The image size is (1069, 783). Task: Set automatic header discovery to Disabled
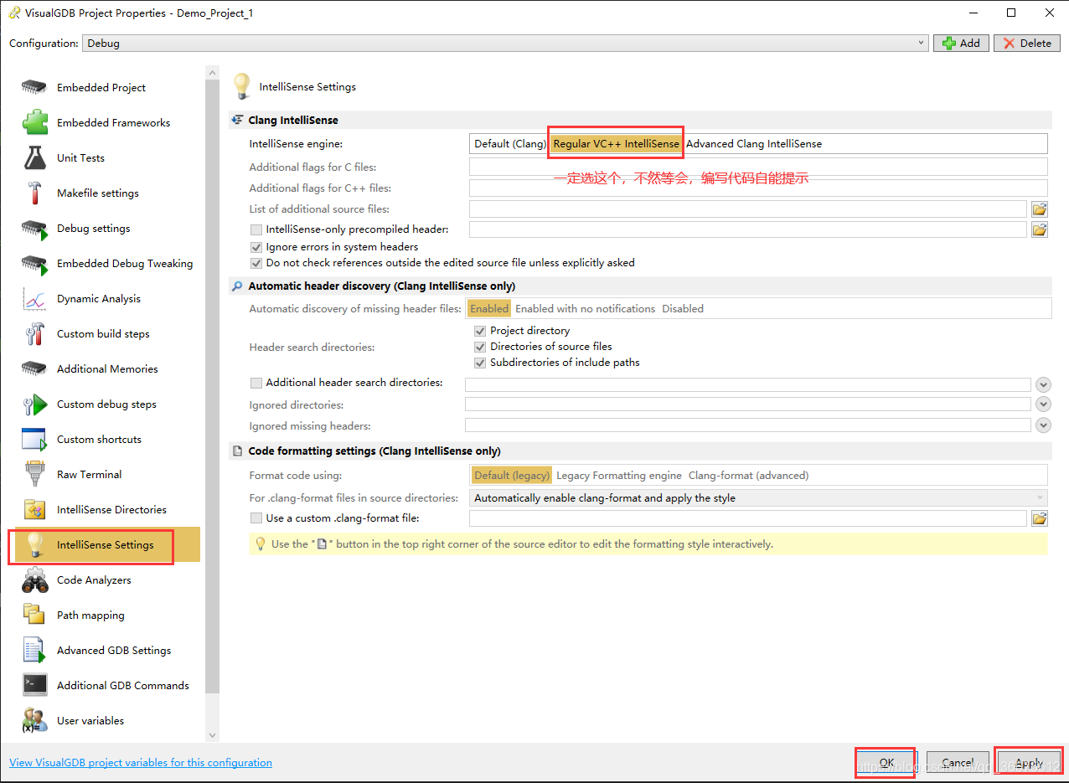coord(683,309)
